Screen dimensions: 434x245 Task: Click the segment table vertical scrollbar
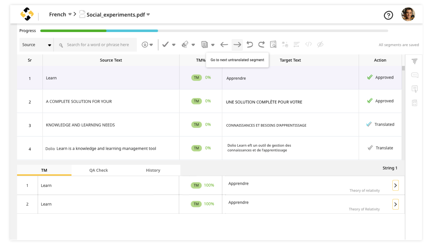pos(403,68)
